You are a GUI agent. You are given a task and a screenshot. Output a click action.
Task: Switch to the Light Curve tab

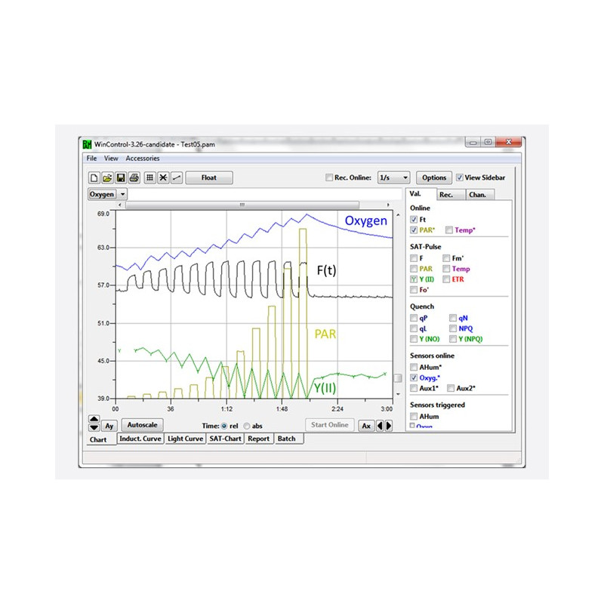(x=185, y=439)
